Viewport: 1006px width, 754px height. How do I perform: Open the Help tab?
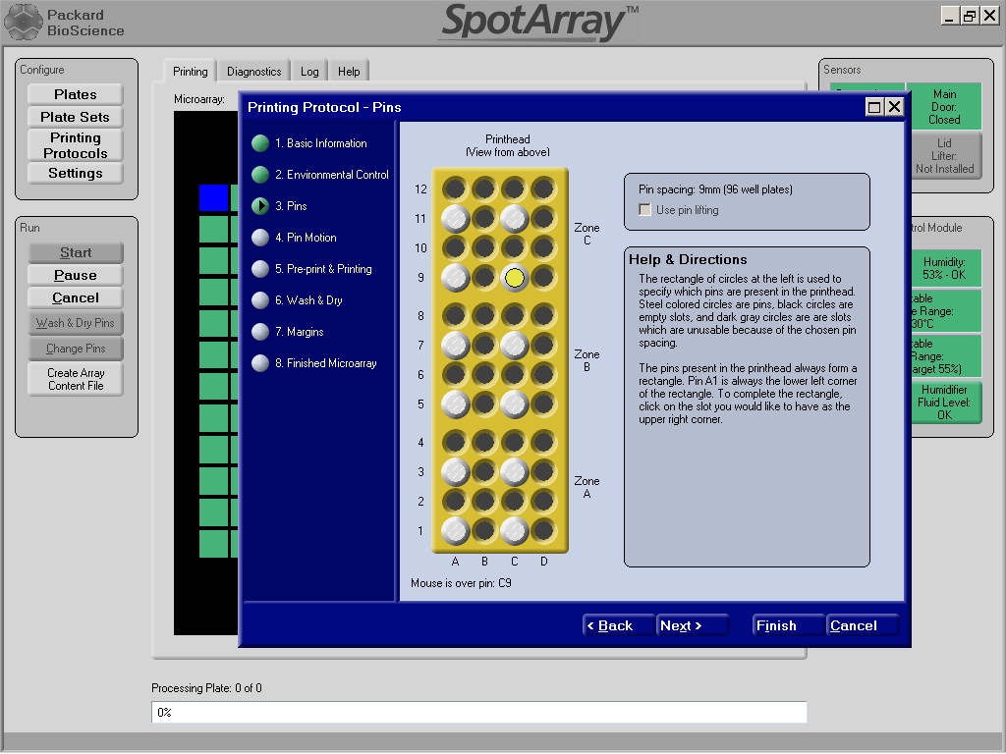pos(349,71)
